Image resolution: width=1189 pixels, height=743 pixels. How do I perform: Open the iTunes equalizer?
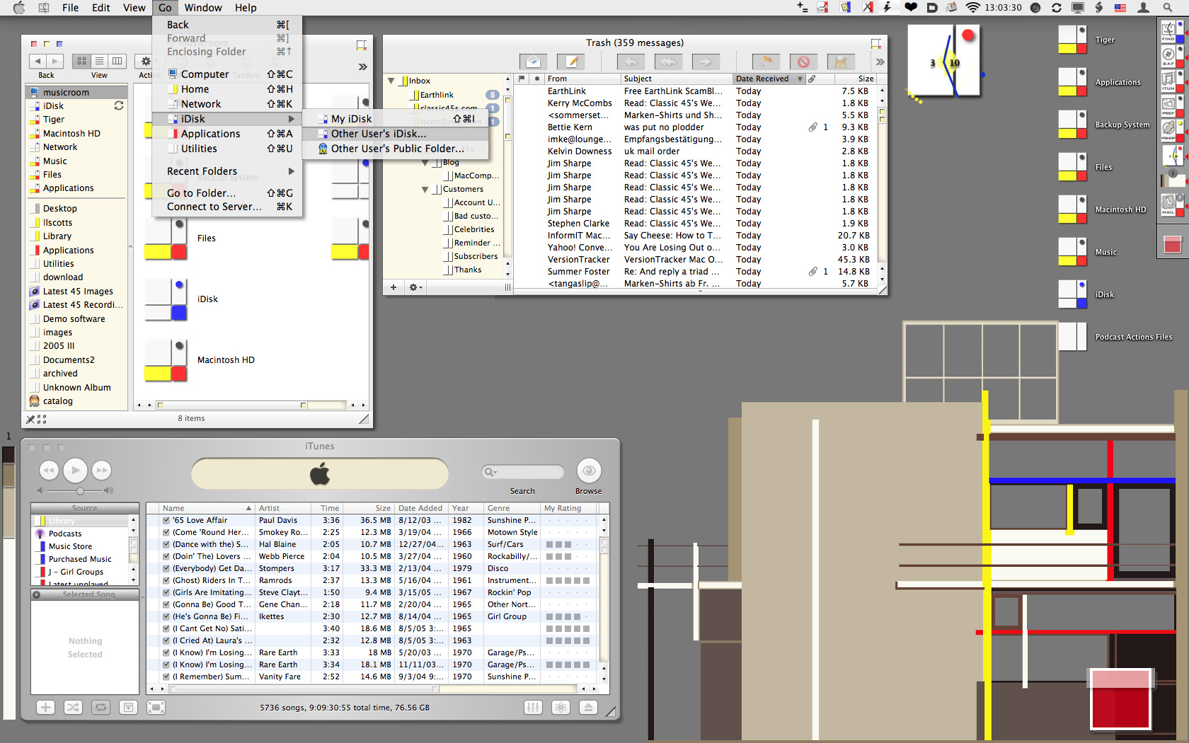pyautogui.click(x=533, y=707)
